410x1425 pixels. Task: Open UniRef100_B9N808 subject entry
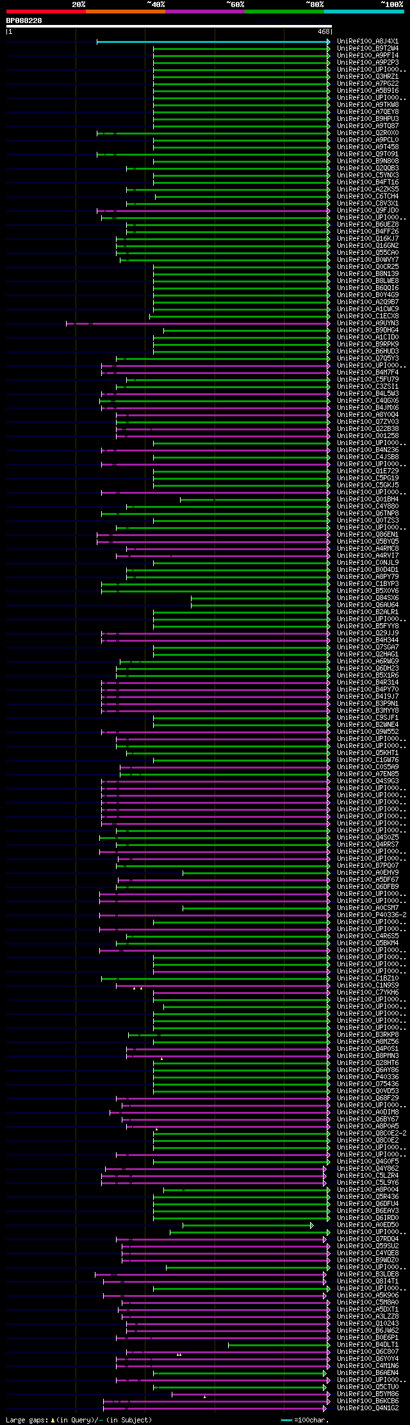coord(368,161)
